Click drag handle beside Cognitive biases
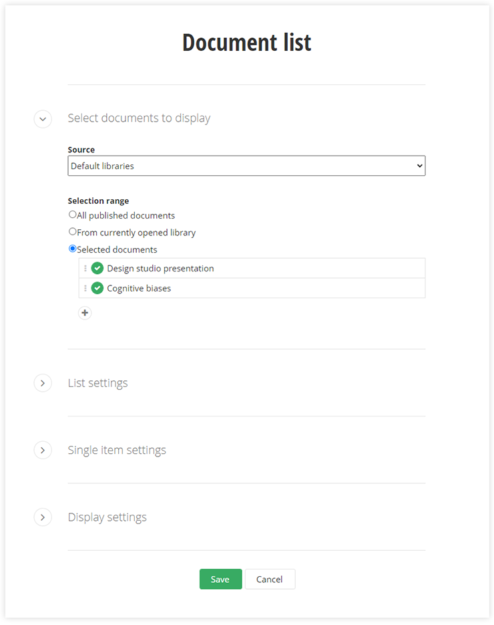494x625 pixels. [85, 289]
